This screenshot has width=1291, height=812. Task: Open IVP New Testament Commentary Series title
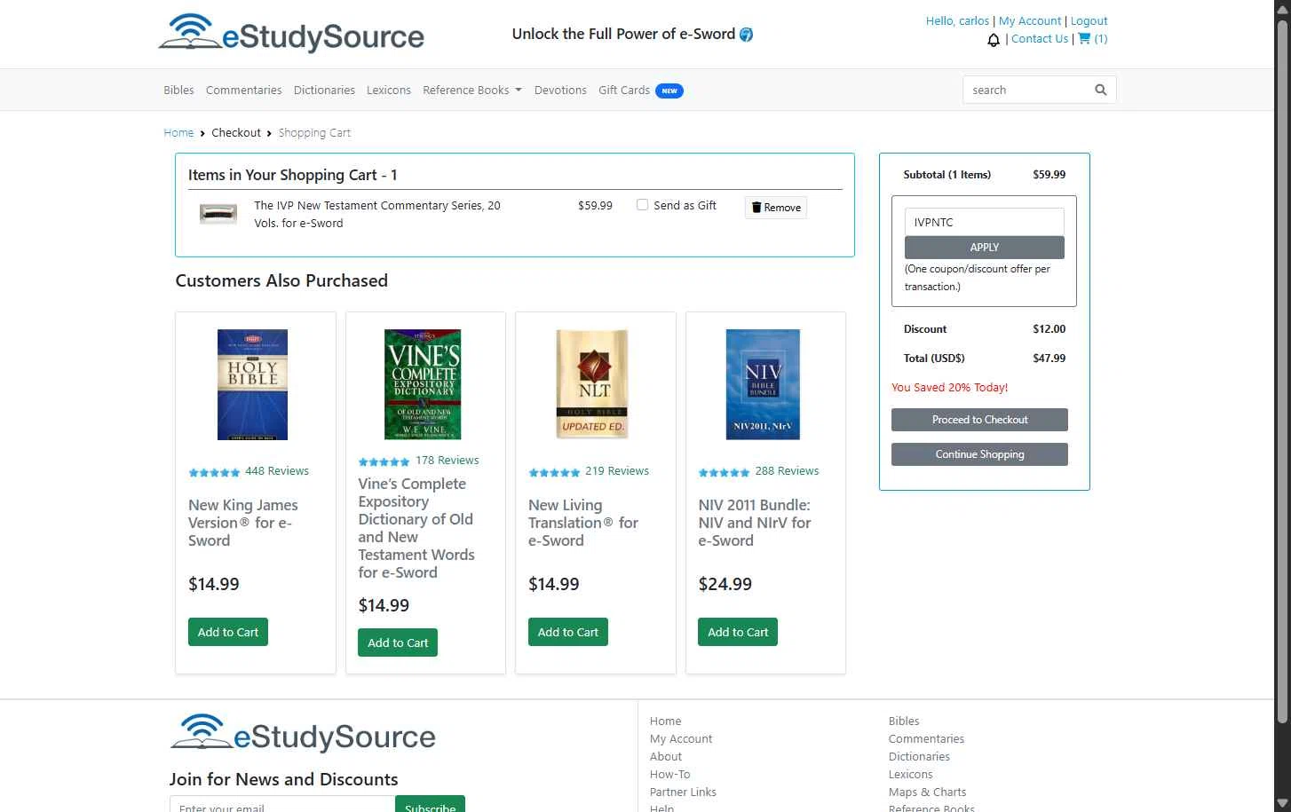[x=377, y=214]
